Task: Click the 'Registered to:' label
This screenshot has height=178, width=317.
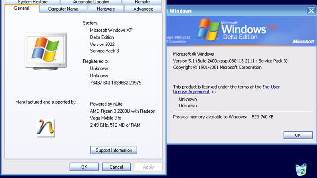Action: pos(96,61)
